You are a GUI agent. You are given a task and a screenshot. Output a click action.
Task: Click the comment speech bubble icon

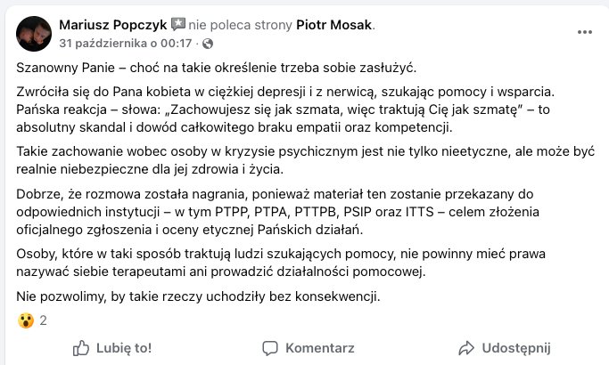tap(271, 347)
